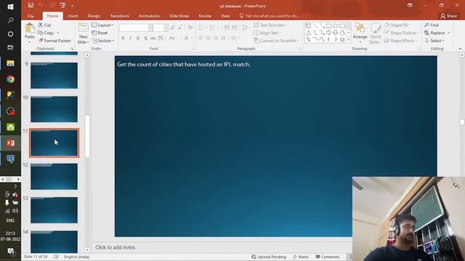Click the slide title text about IPL cities
Screen dimensions: 465x261
pos(184,65)
